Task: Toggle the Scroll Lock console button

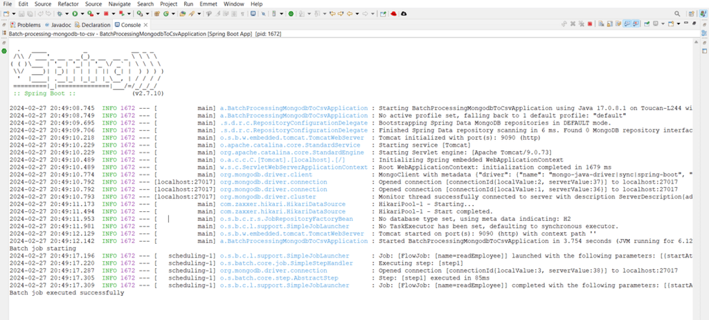Action: pyautogui.click(x=609, y=24)
